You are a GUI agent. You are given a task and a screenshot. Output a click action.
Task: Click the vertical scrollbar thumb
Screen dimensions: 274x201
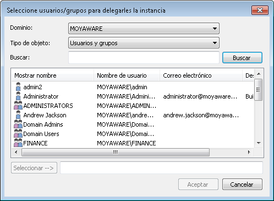coord(259,90)
